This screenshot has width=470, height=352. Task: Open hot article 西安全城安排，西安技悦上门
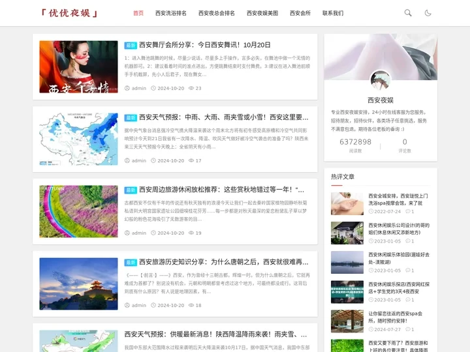click(398, 199)
